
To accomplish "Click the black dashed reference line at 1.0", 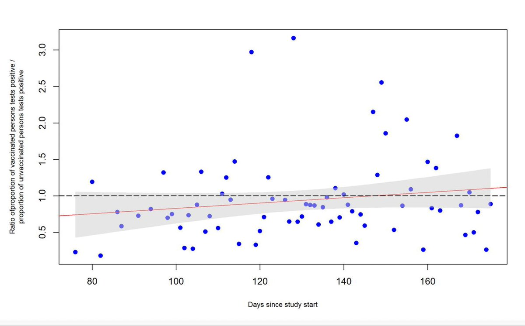I will [x=131, y=196].
